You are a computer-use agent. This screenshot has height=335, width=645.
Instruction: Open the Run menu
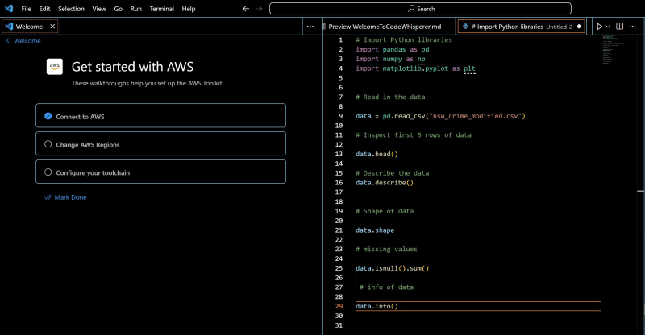[x=135, y=9]
